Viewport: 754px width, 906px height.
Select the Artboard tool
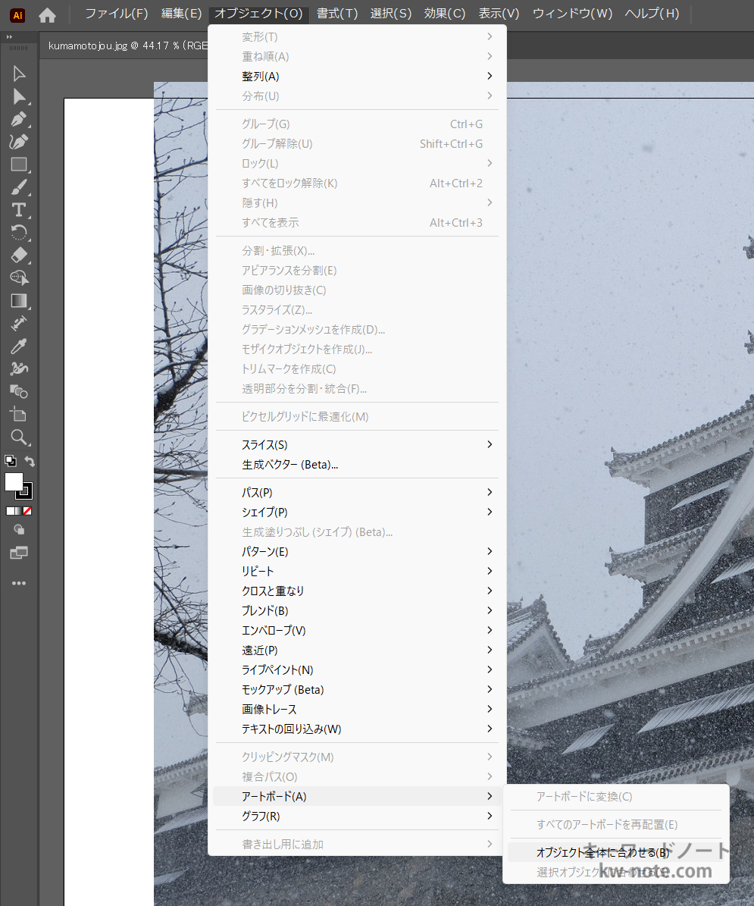[19, 414]
